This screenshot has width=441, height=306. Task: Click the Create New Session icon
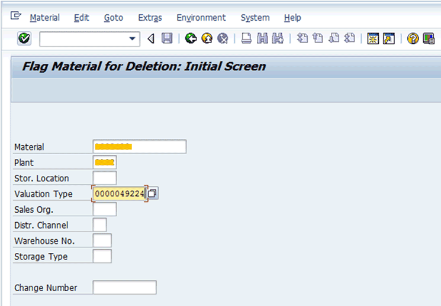(373, 39)
